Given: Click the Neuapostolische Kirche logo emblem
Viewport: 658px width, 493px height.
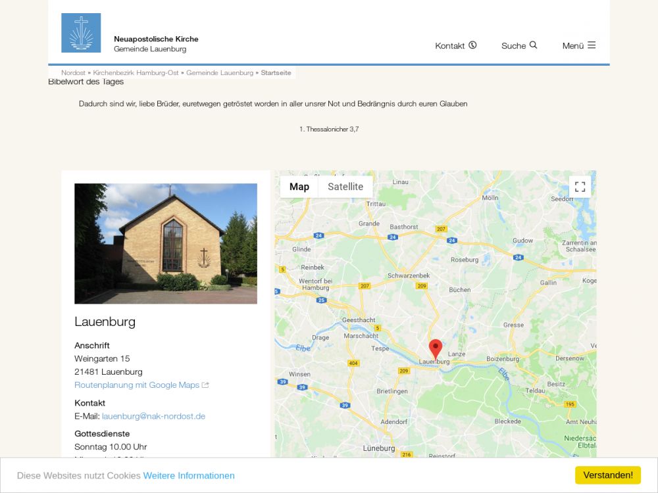Looking at the screenshot, I should pyautogui.click(x=81, y=33).
